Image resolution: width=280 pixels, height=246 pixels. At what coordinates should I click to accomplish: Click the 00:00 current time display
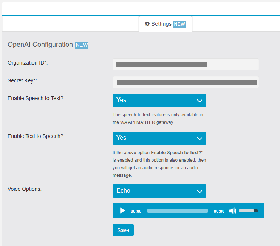[x=136, y=211]
